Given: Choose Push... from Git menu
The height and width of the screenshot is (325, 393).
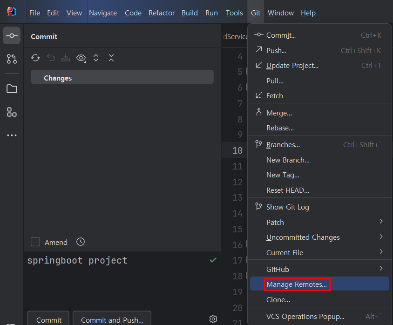Looking at the screenshot, I should (319, 50).
